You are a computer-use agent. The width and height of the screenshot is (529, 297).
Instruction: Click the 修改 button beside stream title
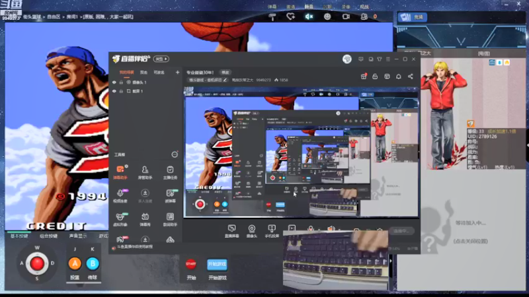225,73
